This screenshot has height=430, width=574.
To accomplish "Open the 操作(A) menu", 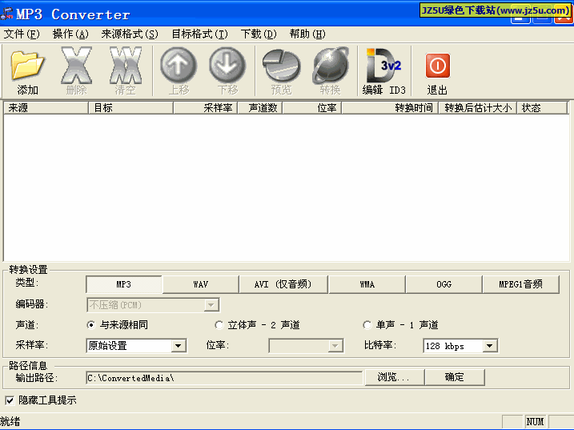I will (70, 34).
